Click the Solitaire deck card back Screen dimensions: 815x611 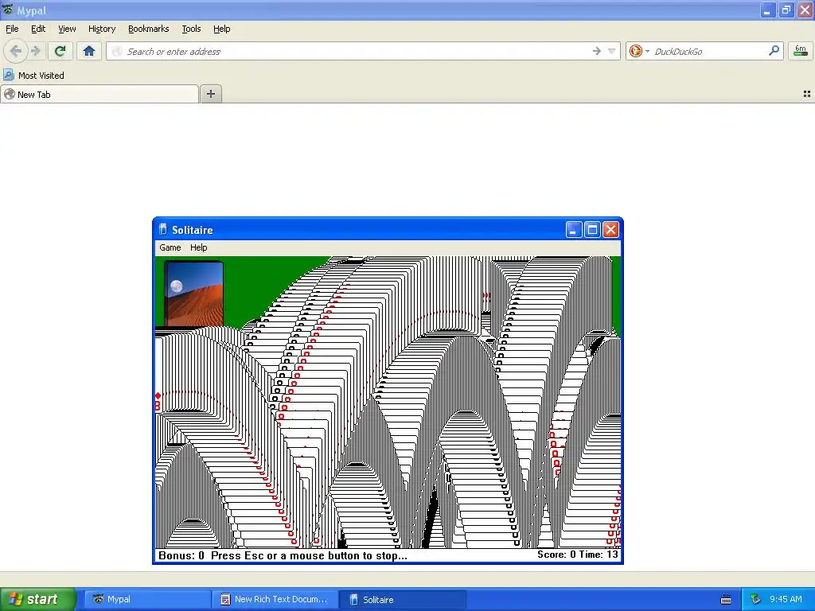pos(194,294)
